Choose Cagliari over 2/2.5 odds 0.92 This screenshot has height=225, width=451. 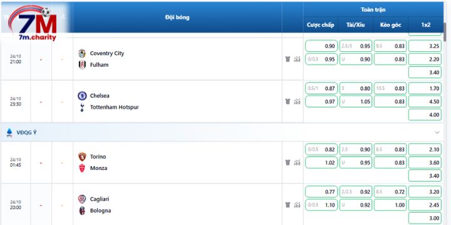(x=356, y=192)
